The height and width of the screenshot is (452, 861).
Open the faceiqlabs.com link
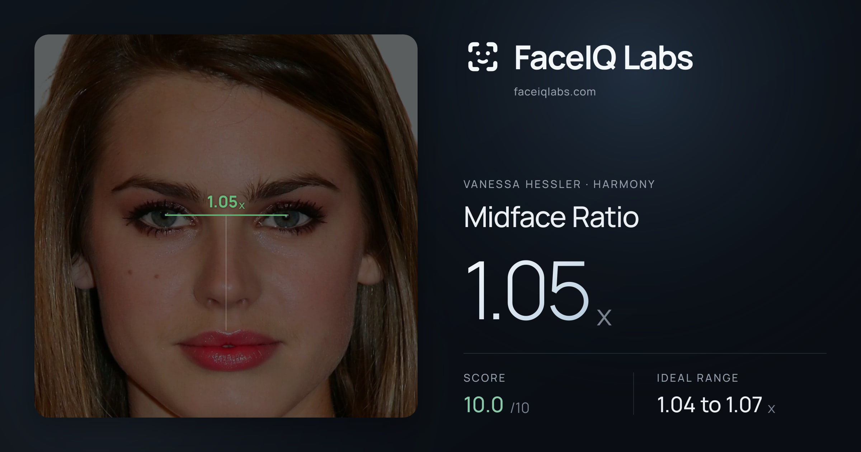tap(555, 92)
